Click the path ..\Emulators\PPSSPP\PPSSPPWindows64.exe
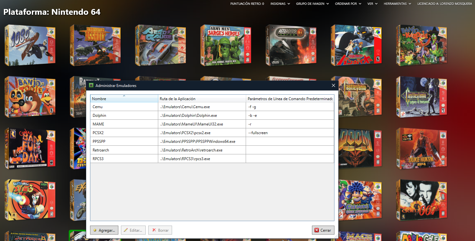The image size is (475, 241). [x=197, y=142]
